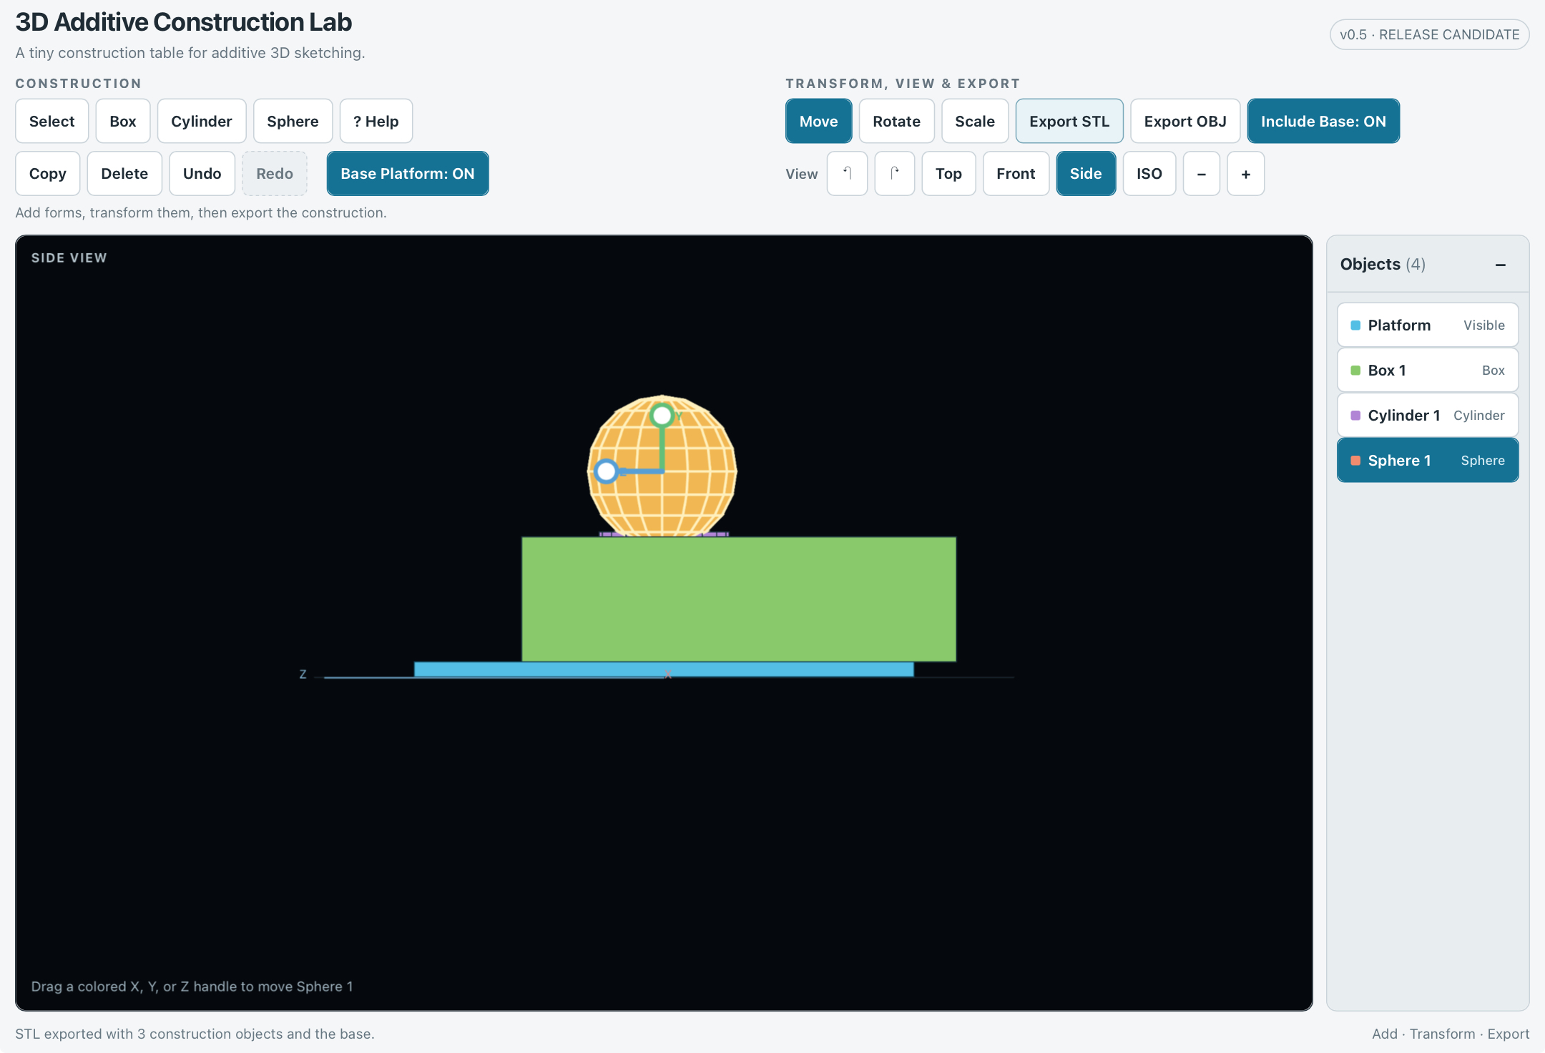This screenshot has width=1545, height=1053.
Task: Add a Box primitive
Action: [123, 121]
